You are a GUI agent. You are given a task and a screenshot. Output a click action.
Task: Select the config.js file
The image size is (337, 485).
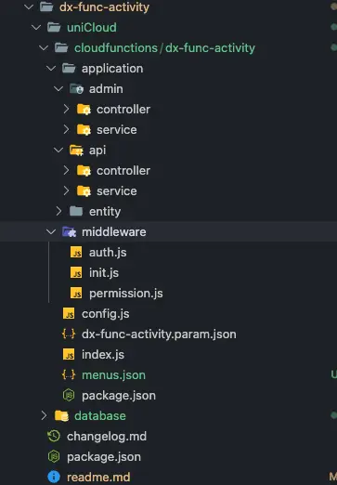(106, 314)
